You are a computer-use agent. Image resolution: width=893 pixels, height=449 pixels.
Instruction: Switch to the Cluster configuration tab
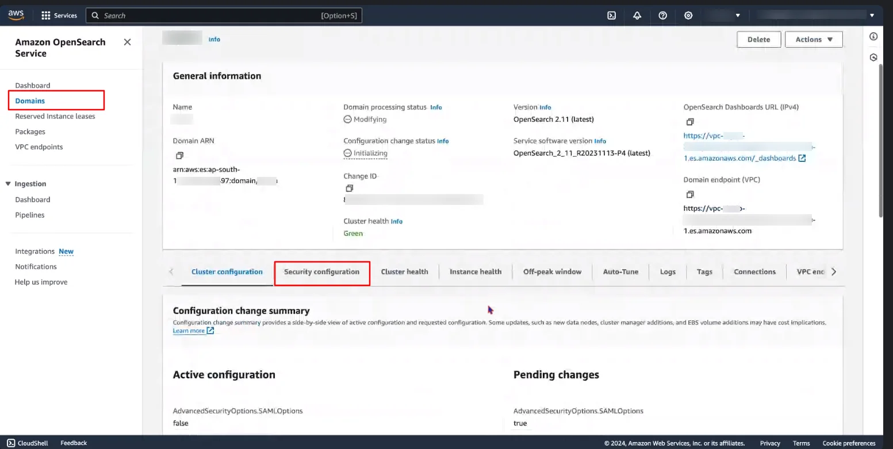tap(227, 272)
